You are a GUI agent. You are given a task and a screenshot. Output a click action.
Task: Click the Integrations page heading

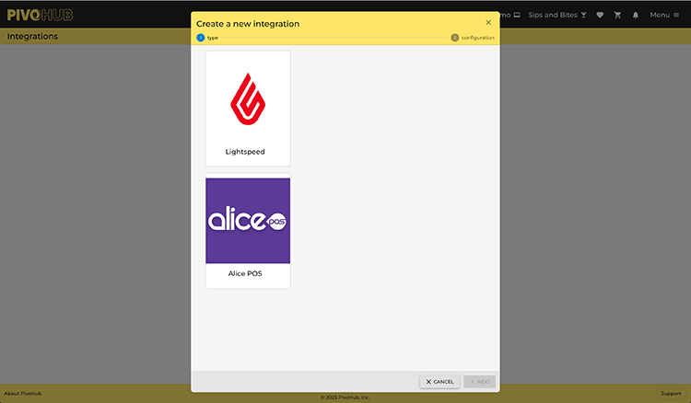(x=32, y=37)
